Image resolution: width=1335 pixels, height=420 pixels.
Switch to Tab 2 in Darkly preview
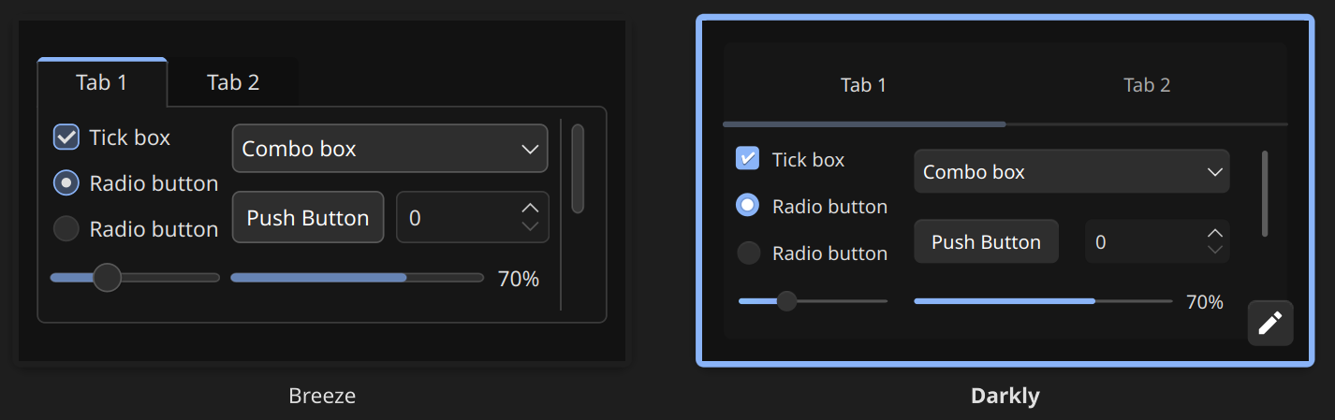1147,85
